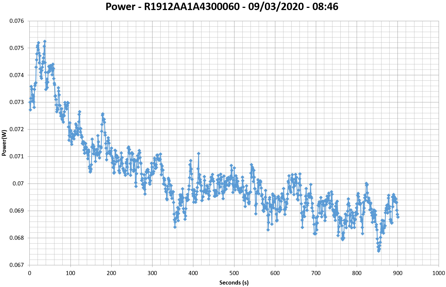Click the last data point at 900 seconds
Screen dimensions: 446x287
tap(398, 217)
